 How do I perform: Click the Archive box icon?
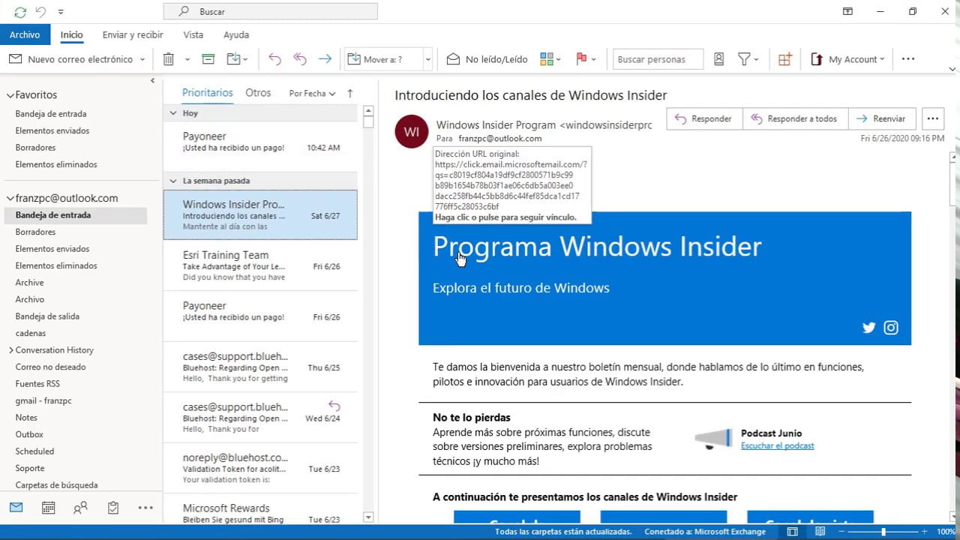(x=208, y=59)
